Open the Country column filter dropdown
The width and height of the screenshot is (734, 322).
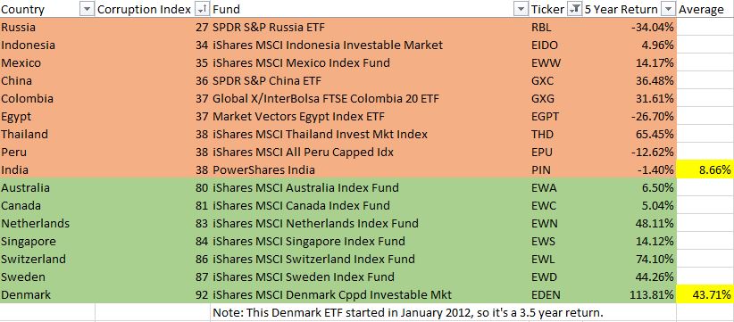coord(88,9)
